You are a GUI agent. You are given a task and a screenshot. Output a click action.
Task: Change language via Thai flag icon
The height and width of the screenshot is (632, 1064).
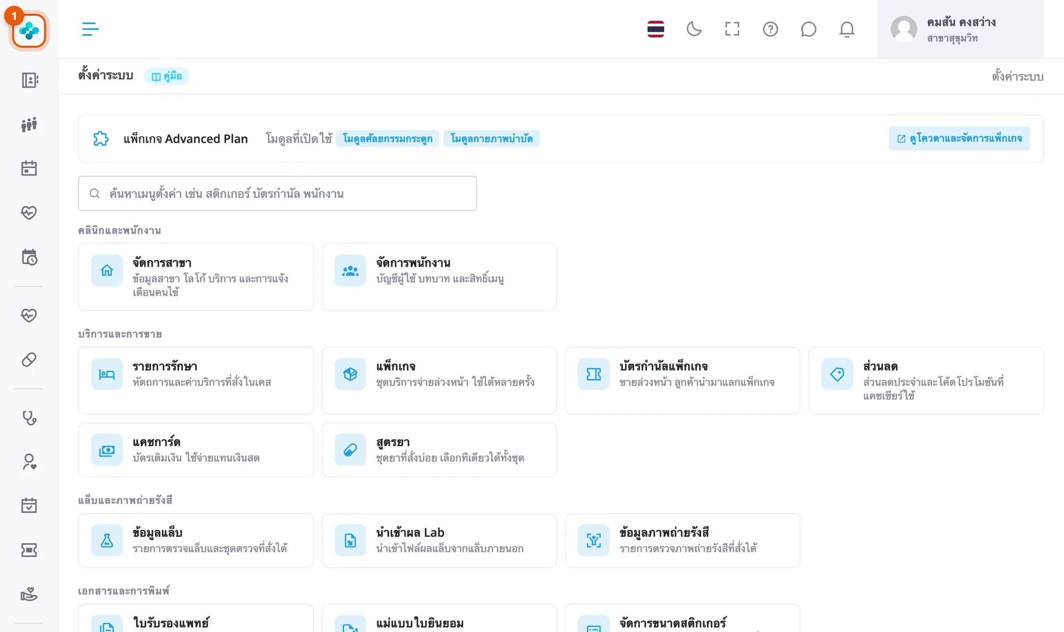(655, 29)
